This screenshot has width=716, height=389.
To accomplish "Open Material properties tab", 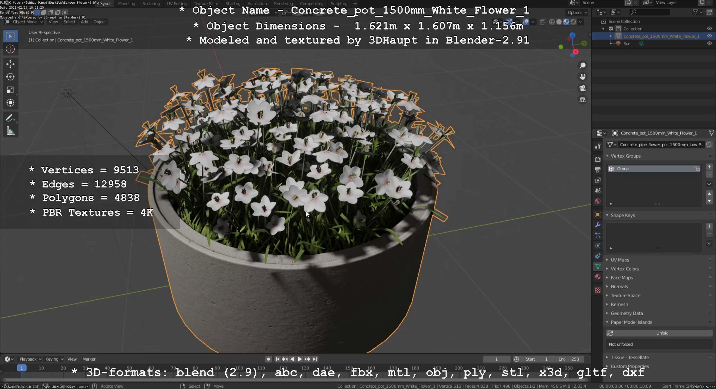I will (598, 277).
